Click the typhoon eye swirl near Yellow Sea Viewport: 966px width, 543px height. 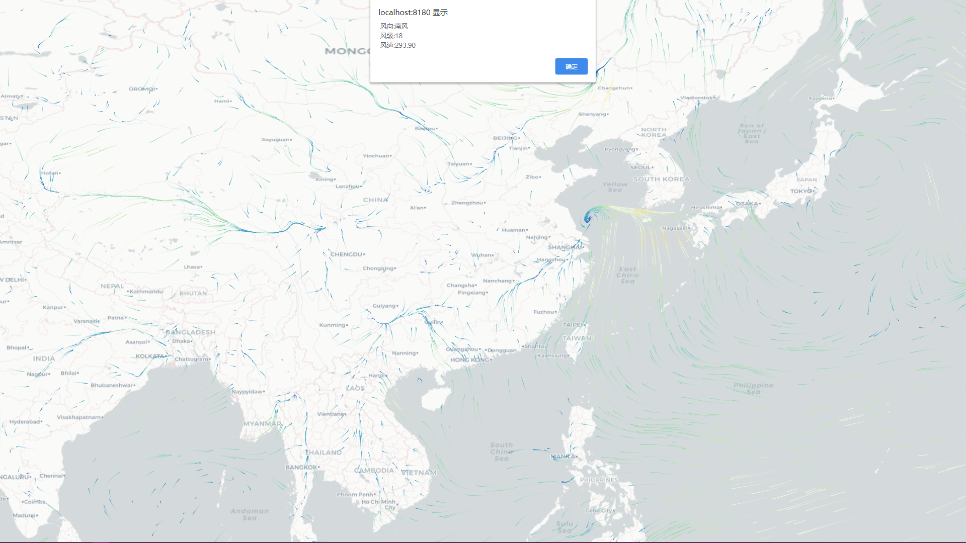588,218
